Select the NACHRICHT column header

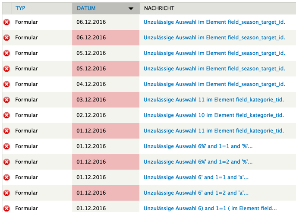pyautogui.click(x=159, y=8)
